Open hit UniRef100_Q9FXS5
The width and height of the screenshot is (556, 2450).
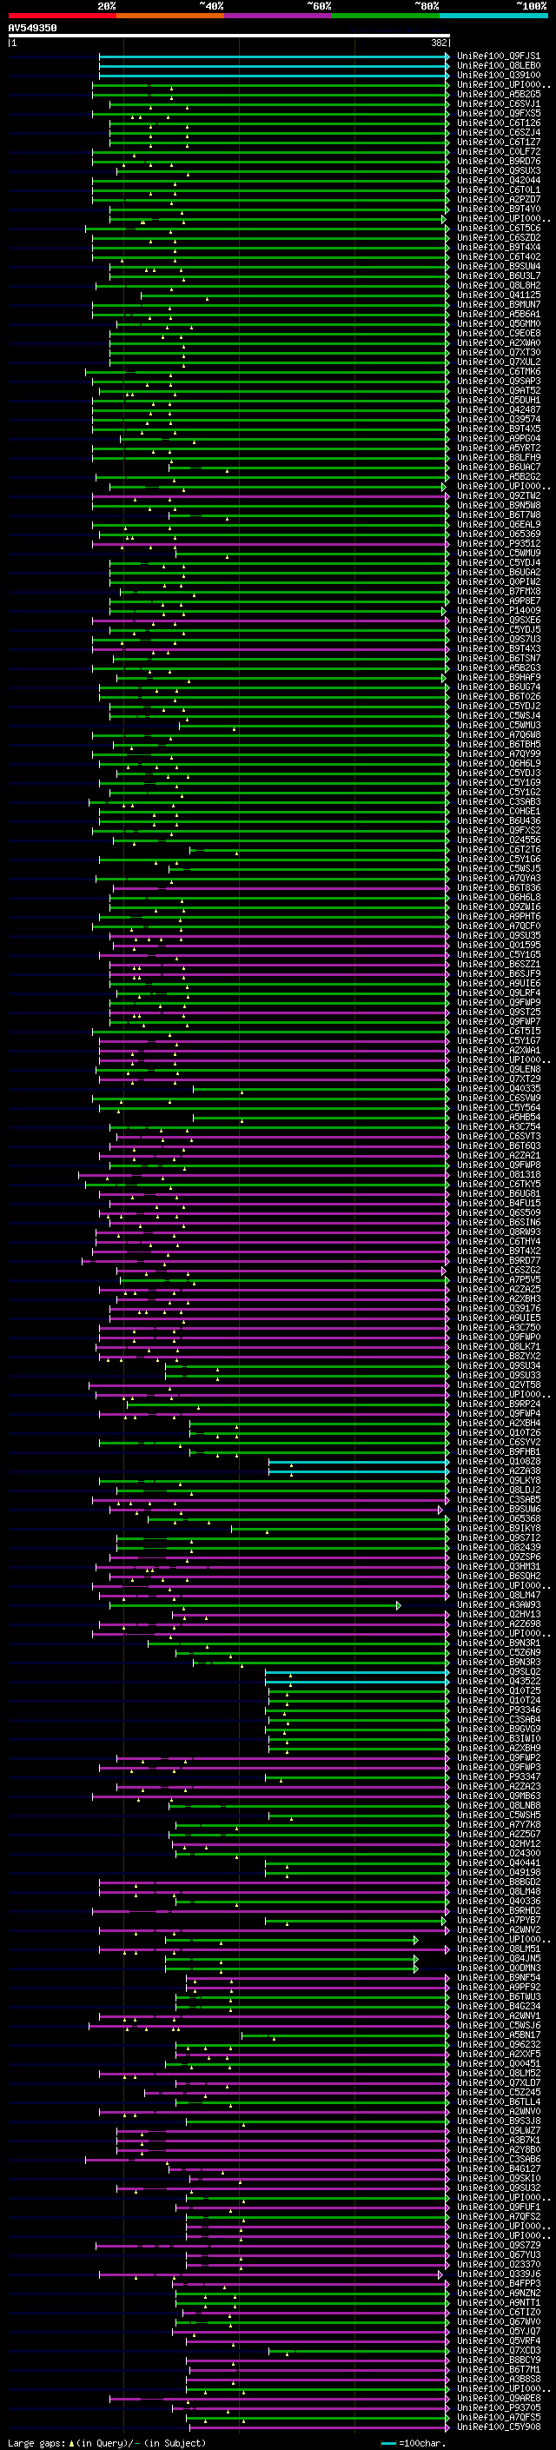[499, 113]
